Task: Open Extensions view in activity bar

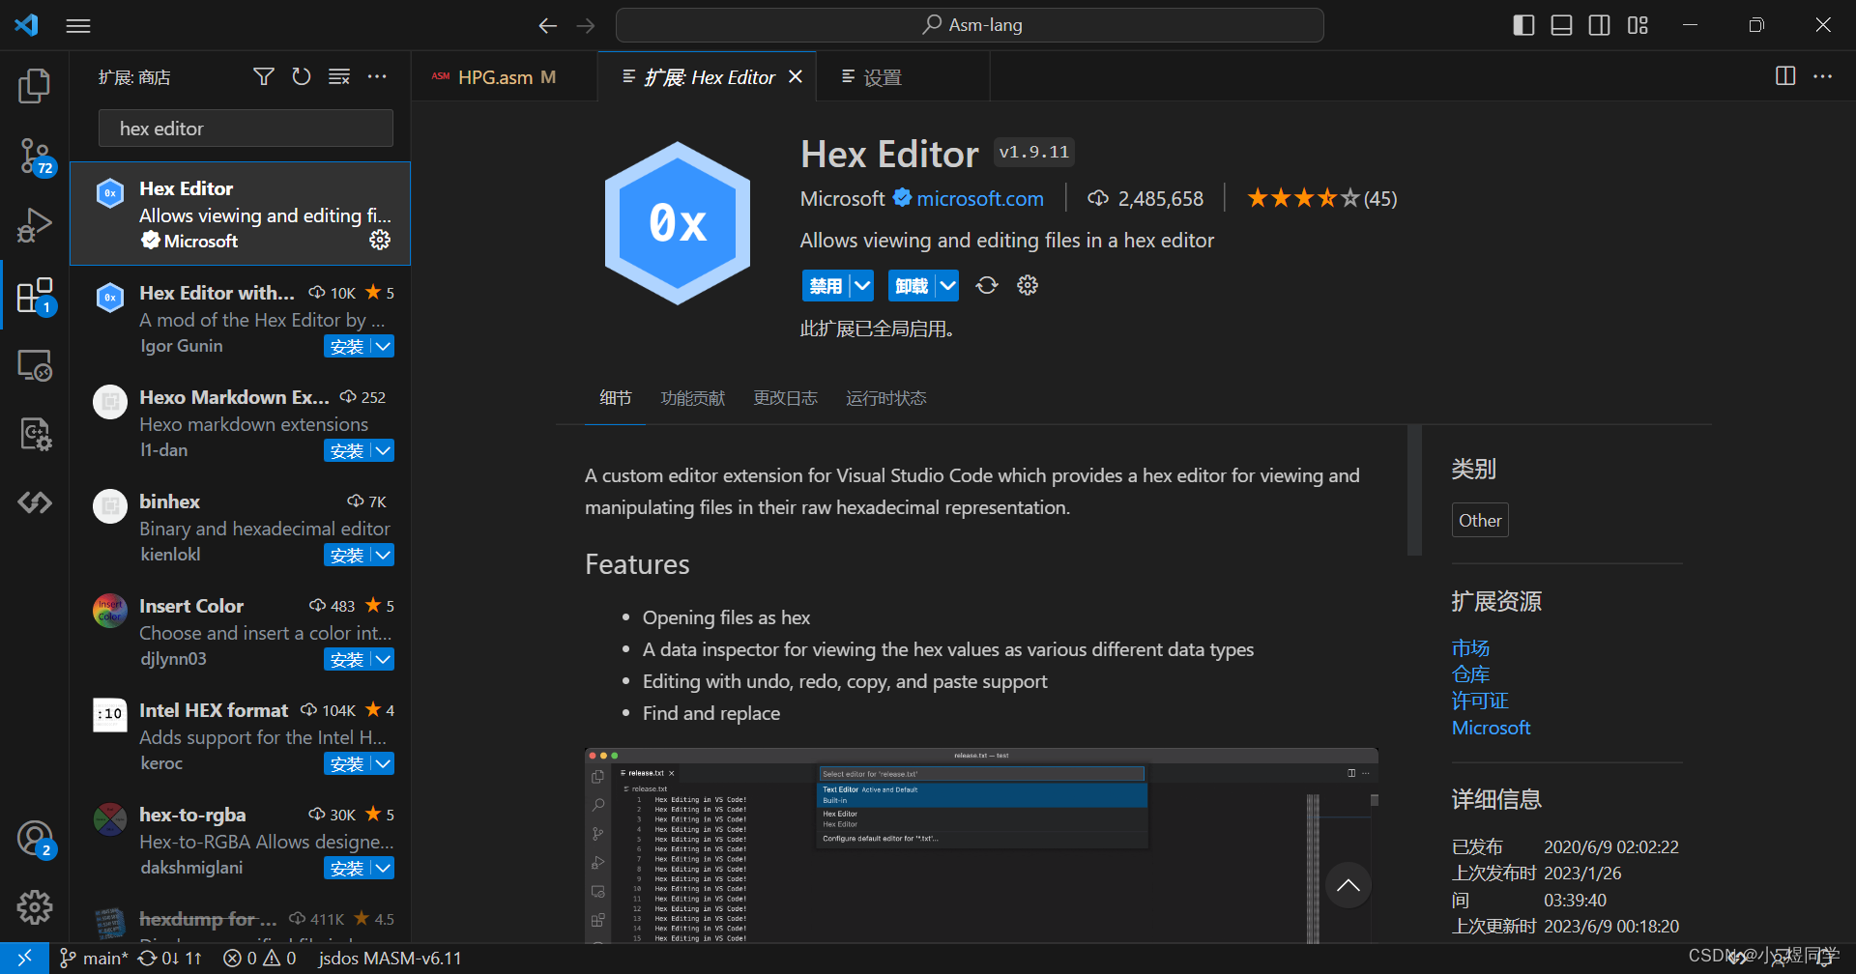Action: (35, 296)
